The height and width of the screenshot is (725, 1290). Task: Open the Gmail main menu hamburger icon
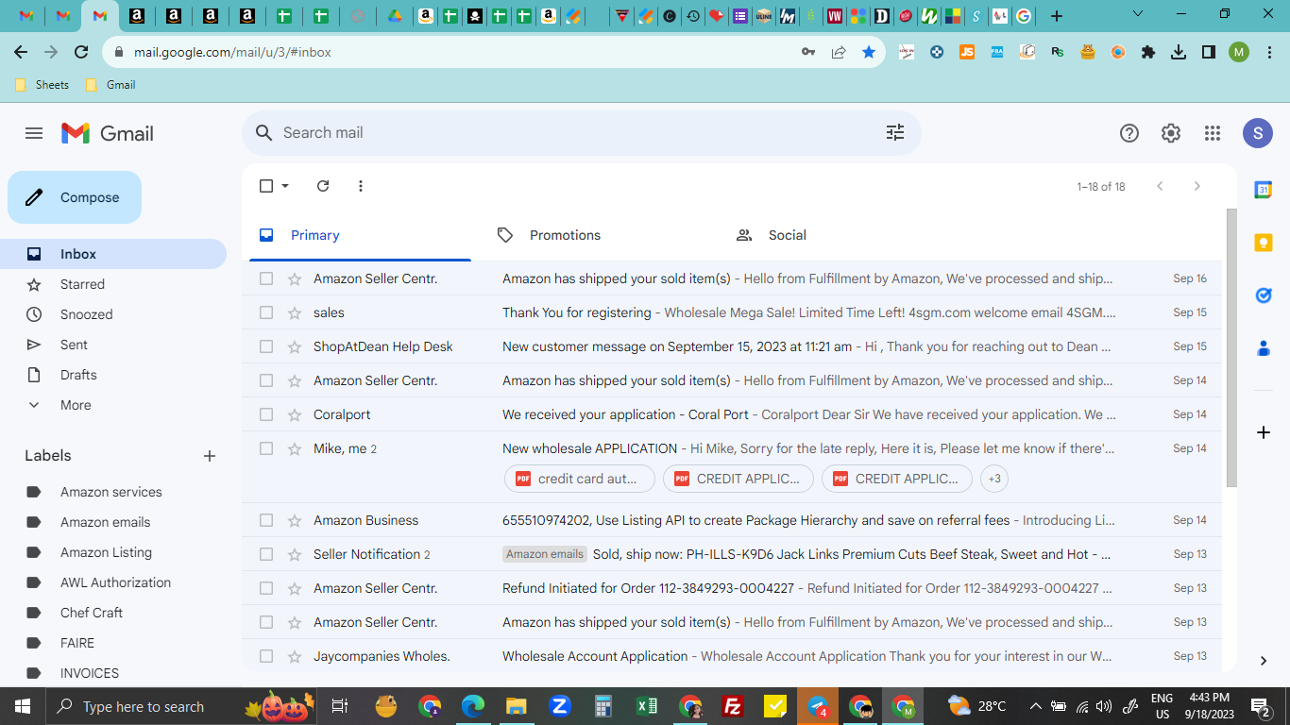34,133
